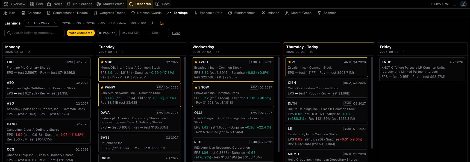
Task: Switch to the Economic Data tab
Action: tap(208, 13)
